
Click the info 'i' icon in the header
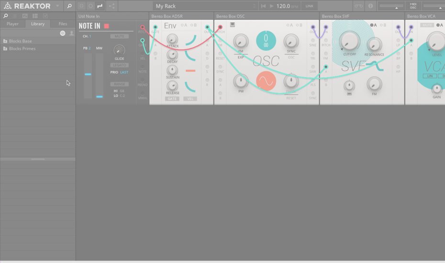pyautogui.click(x=370, y=6)
